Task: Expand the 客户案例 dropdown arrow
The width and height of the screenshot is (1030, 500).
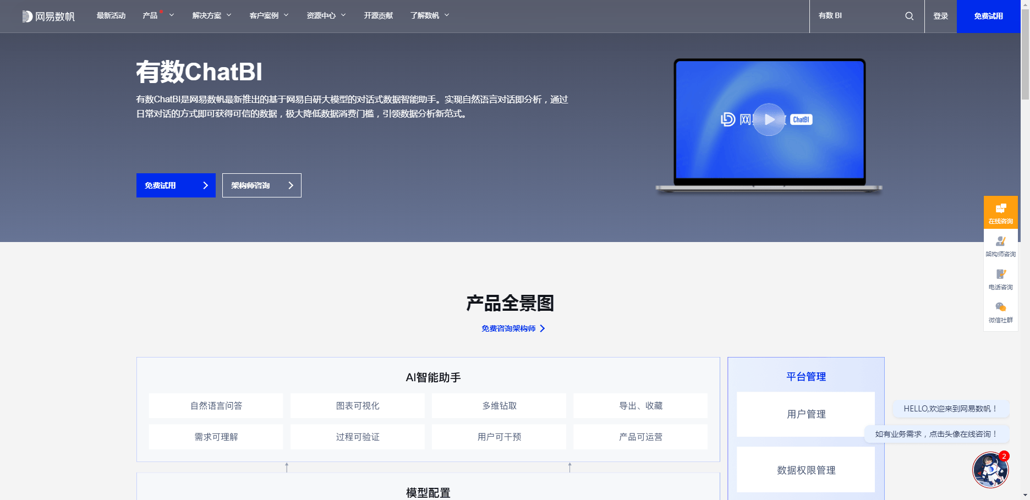Action: pyautogui.click(x=286, y=15)
